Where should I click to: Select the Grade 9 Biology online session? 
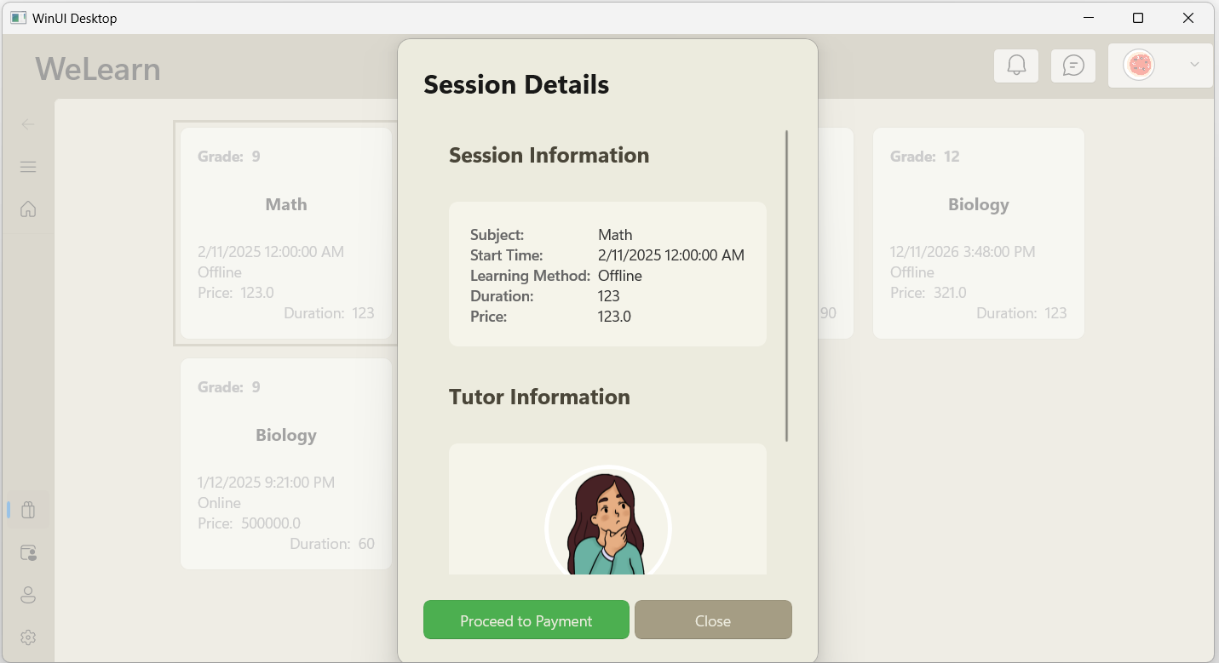pos(285,464)
